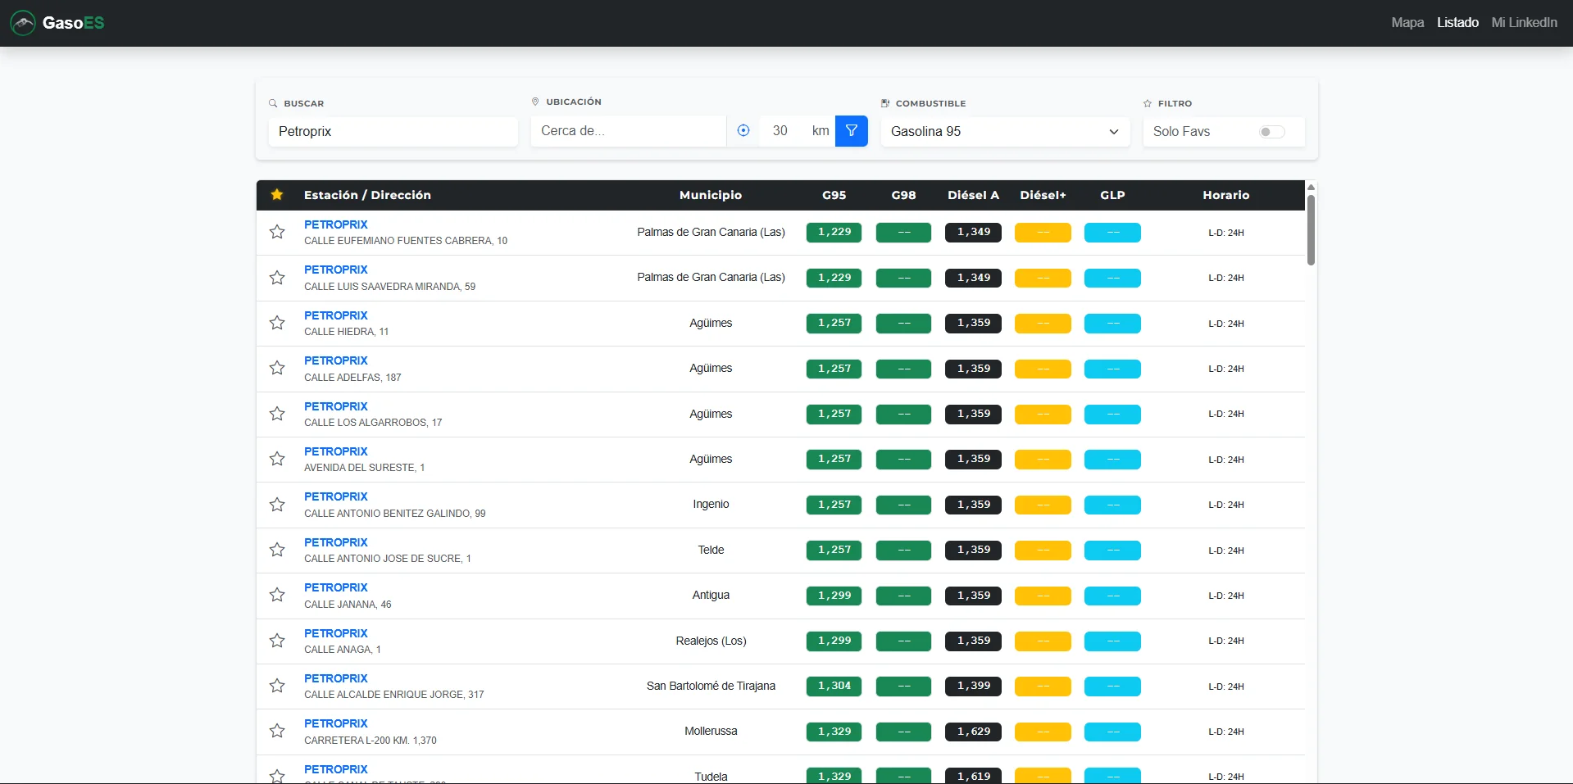Sort by Municipio column header
This screenshot has width=1573, height=784.
[x=711, y=195]
